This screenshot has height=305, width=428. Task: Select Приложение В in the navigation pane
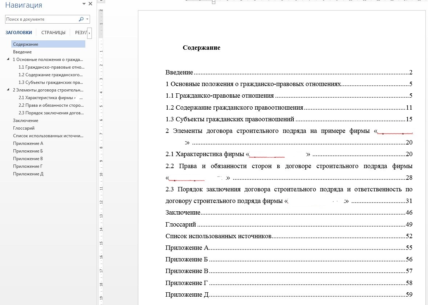(28, 159)
